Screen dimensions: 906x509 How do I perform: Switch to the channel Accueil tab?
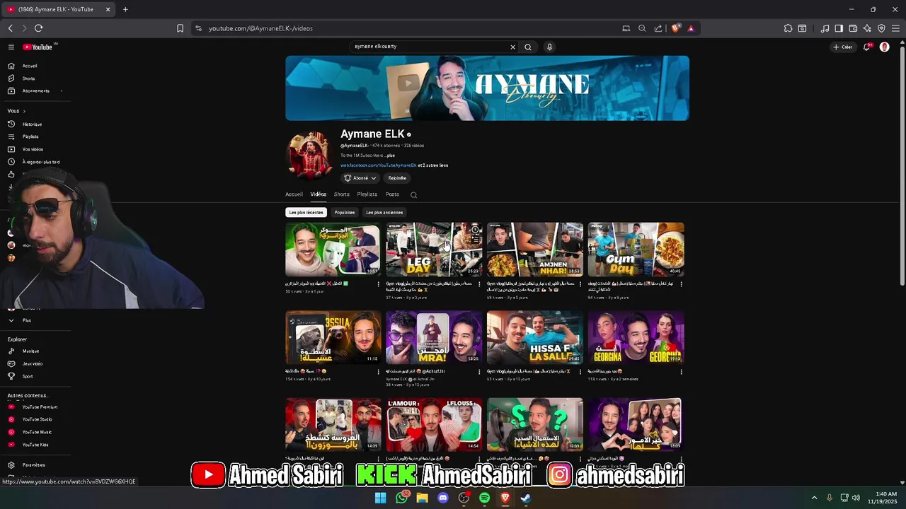(294, 194)
